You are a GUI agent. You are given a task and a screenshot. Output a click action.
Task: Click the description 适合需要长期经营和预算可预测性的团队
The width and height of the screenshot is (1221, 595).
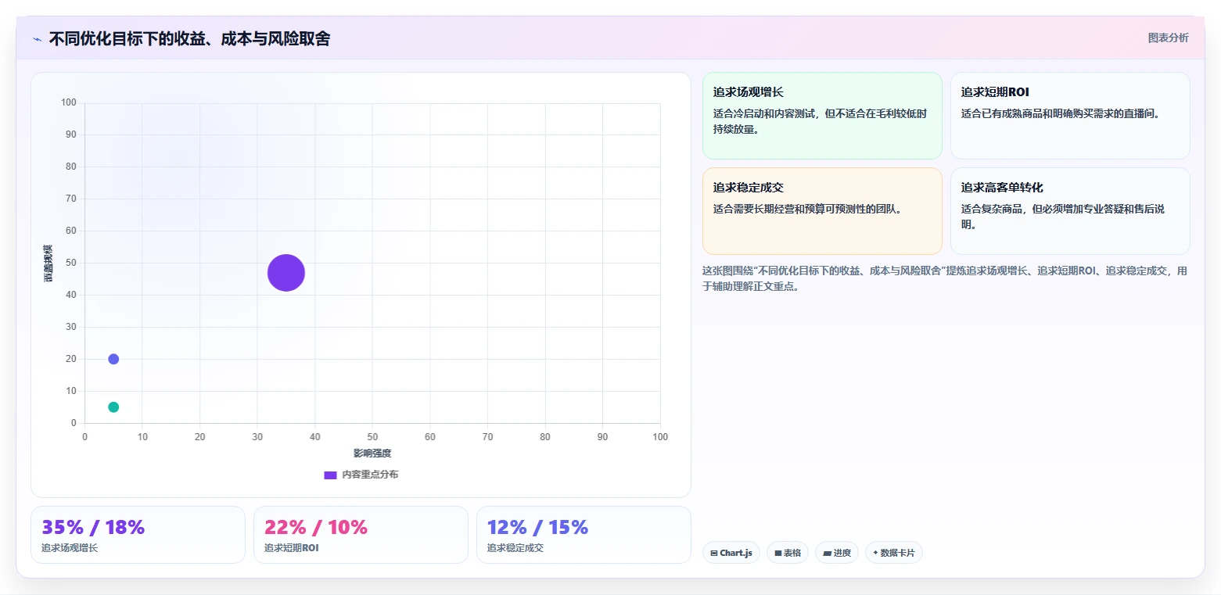click(810, 209)
